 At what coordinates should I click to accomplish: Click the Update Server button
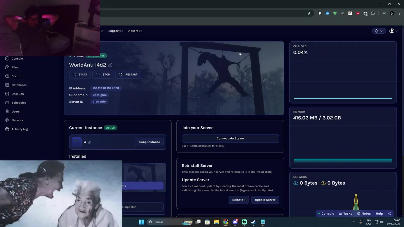coord(265,200)
